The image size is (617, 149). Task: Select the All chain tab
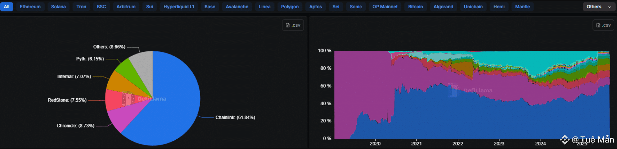click(6, 7)
